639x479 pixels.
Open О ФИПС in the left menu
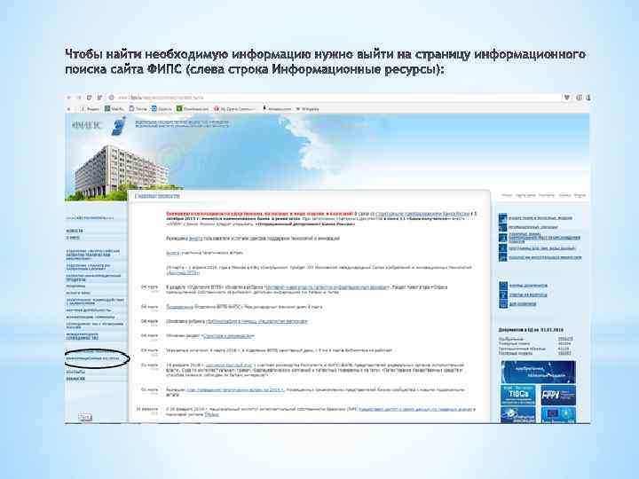coord(73,238)
